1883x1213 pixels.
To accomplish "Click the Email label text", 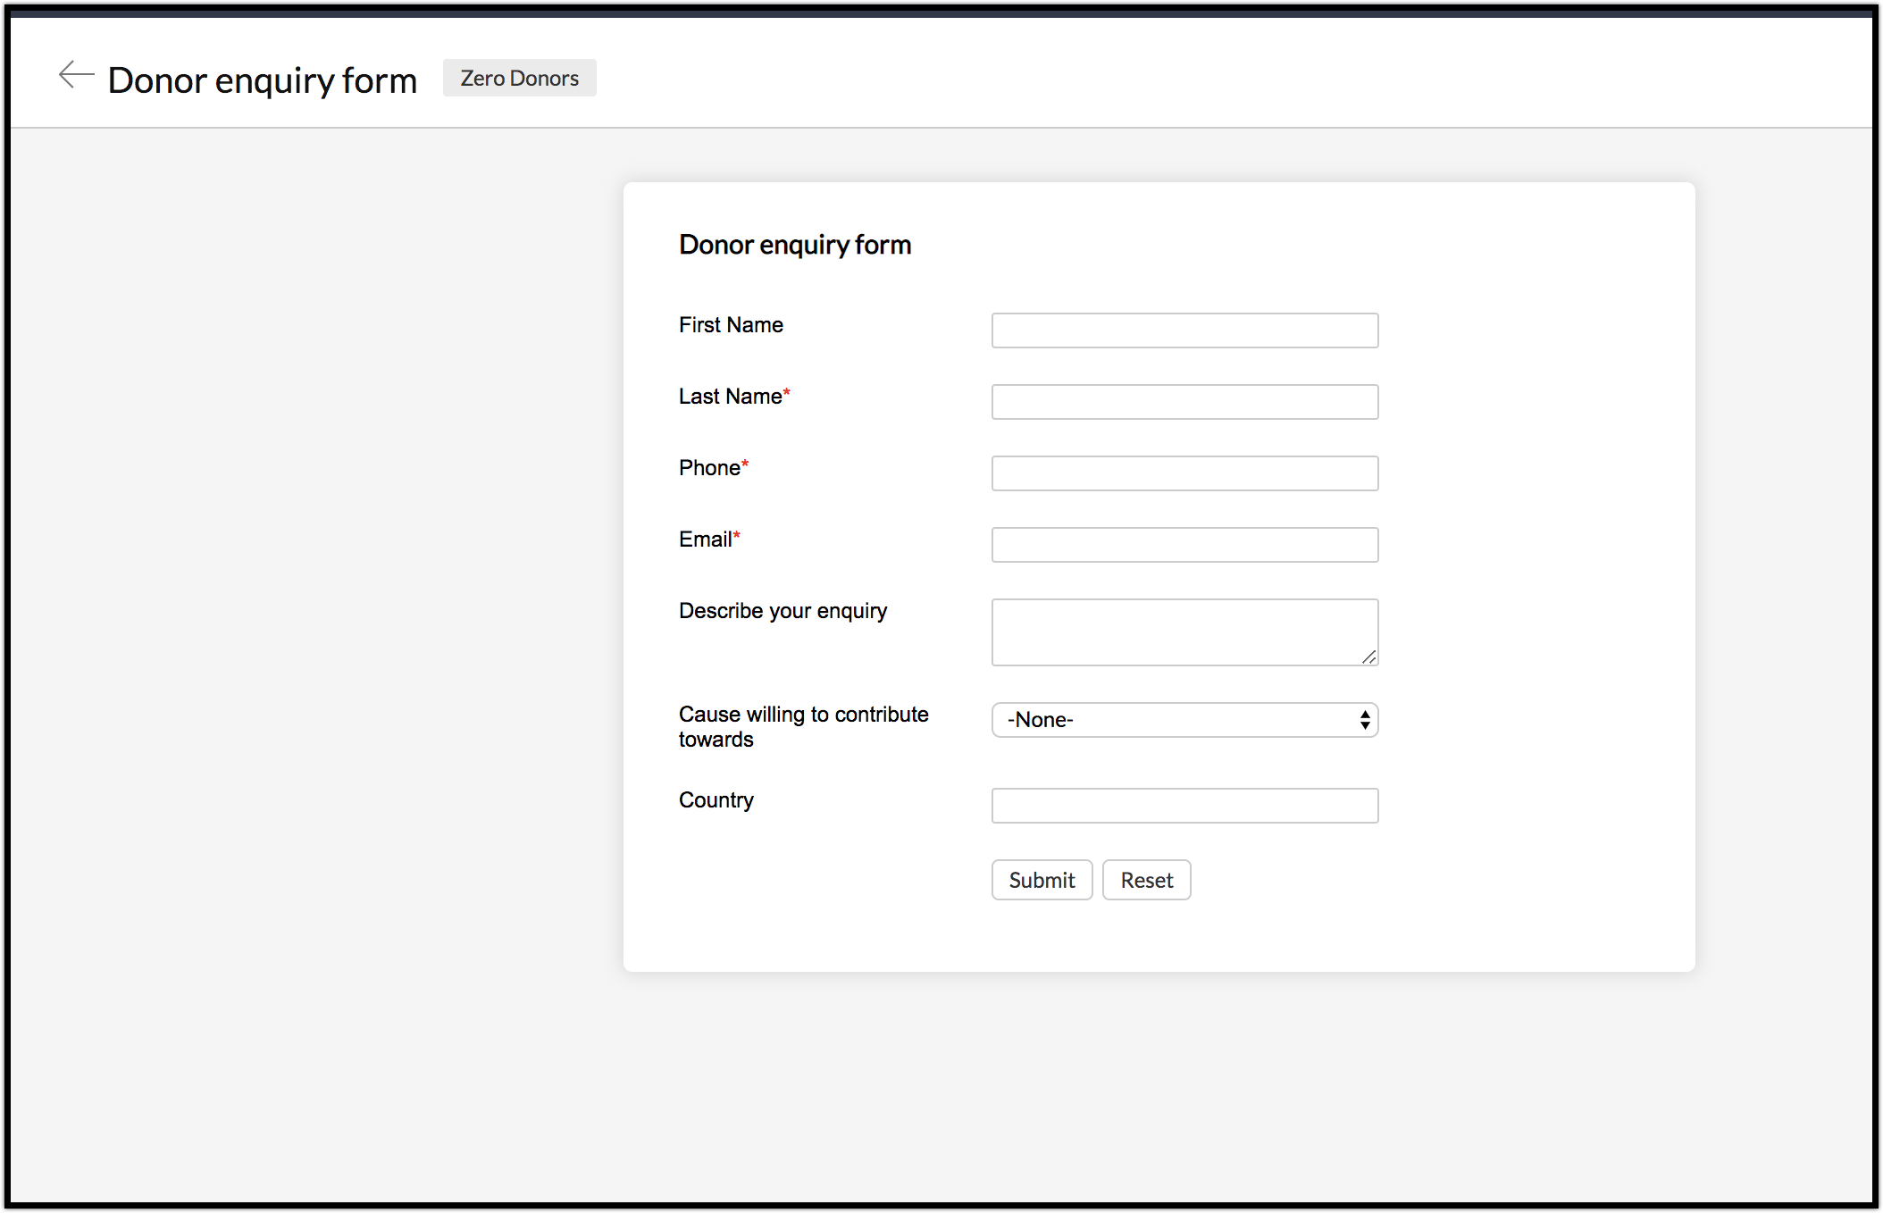I will (x=705, y=540).
